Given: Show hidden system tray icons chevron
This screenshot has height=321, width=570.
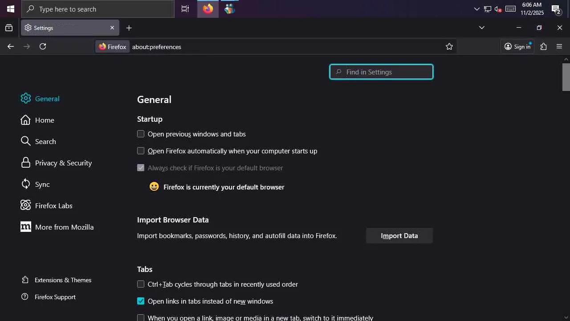Looking at the screenshot, I should 476,9.
